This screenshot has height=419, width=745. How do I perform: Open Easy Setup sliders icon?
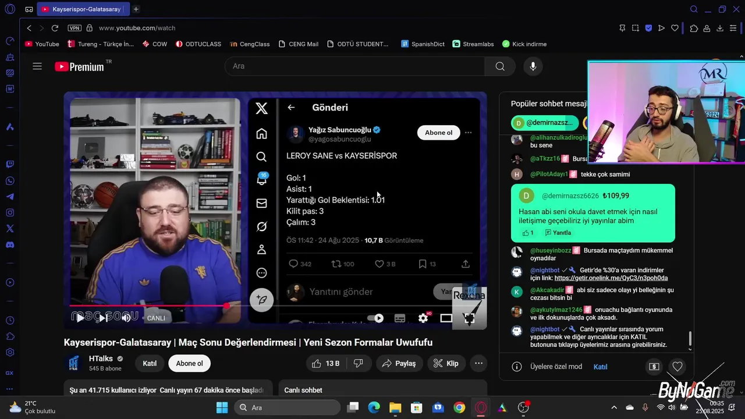click(733, 28)
